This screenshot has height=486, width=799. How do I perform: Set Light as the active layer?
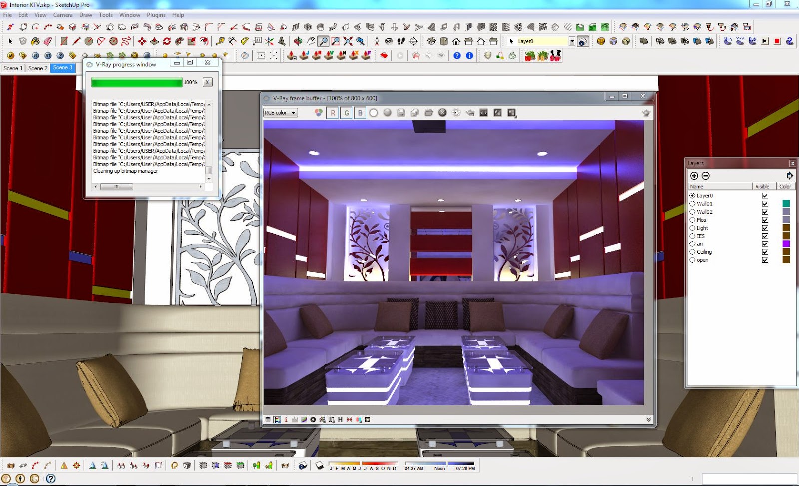[693, 228]
